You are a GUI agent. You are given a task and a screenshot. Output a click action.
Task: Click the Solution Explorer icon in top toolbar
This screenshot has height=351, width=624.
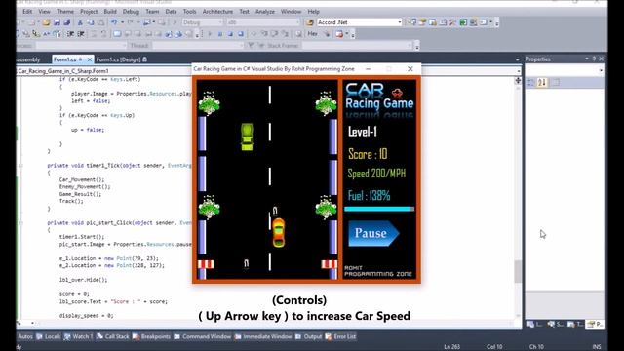pos(411,22)
